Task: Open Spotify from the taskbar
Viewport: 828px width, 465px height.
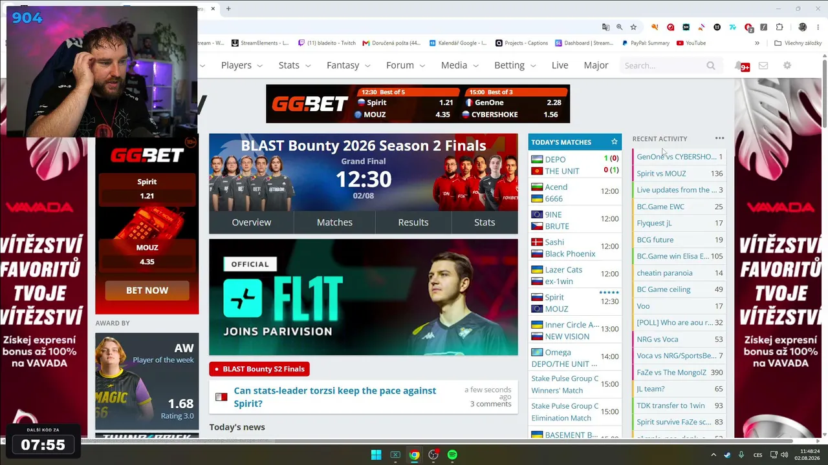Action: pos(452,455)
